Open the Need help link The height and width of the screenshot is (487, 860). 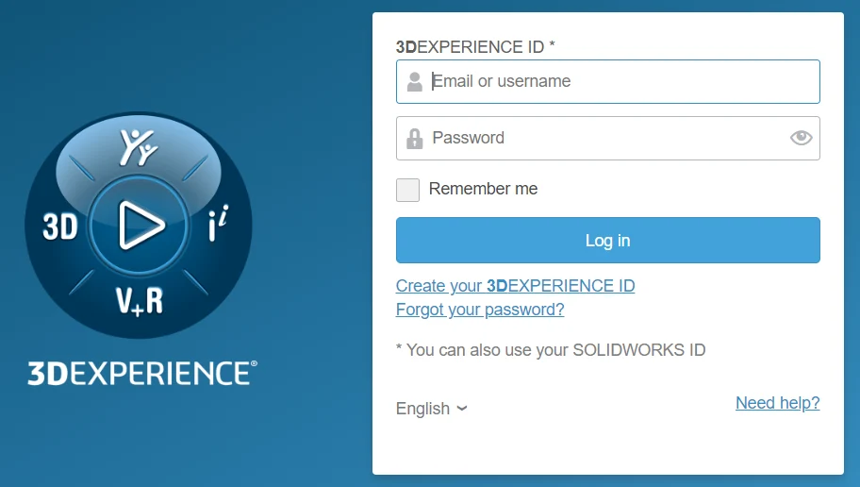[x=777, y=403]
